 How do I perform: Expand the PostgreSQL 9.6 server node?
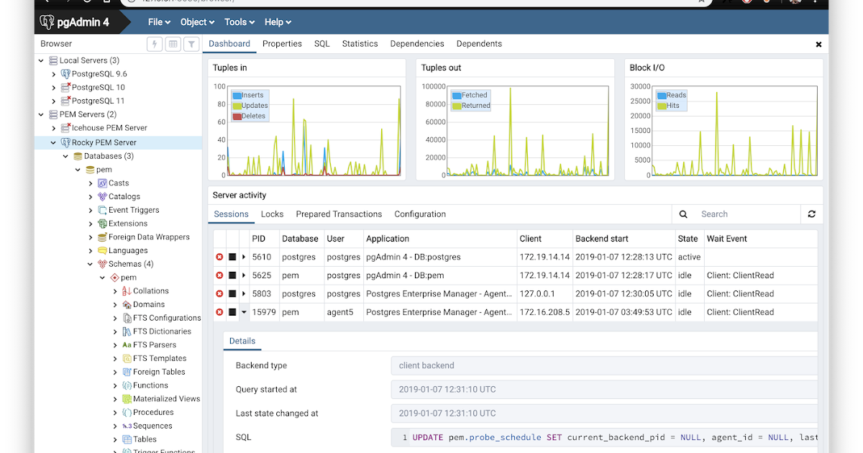click(x=54, y=74)
